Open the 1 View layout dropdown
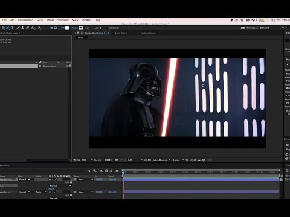The width and height of the screenshot is (290, 217). click(x=178, y=160)
